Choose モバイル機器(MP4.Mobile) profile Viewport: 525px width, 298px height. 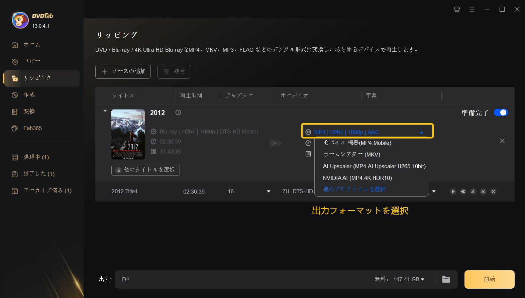click(357, 143)
